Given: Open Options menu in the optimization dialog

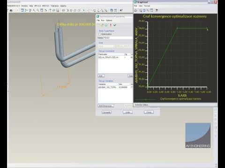Looking at the screenshot, I should click(x=109, y=21).
